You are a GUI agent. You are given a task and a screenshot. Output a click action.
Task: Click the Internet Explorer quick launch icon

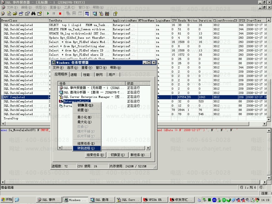click(x=17, y=200)
